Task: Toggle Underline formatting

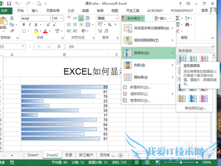Action: (x=36, y=25)
